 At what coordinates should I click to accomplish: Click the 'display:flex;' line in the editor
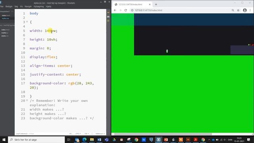[x=43, y=57]
